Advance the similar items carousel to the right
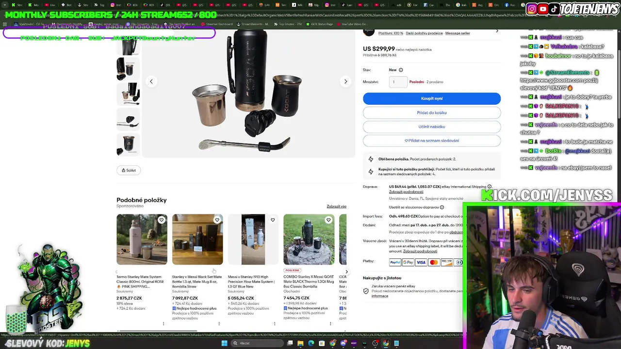Image resolution: width=621 pixels, height=349 pixels. click(346, 272)
